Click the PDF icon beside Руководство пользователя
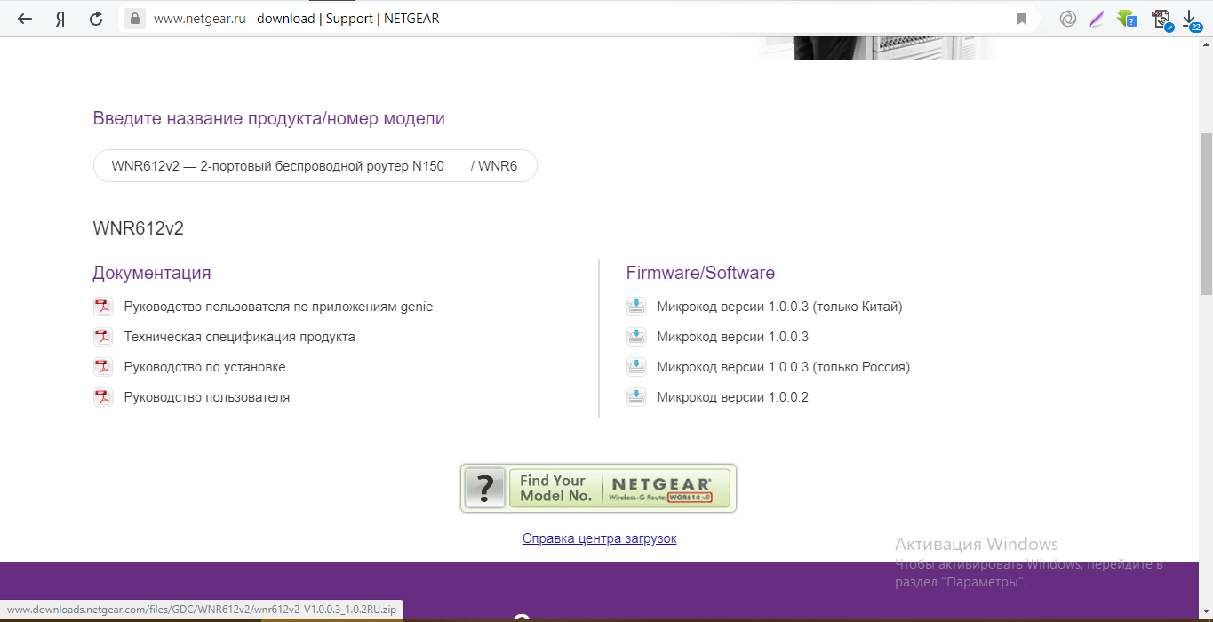Image resolution: width=1213 pixels, height=622 pixels. (103, 397)
